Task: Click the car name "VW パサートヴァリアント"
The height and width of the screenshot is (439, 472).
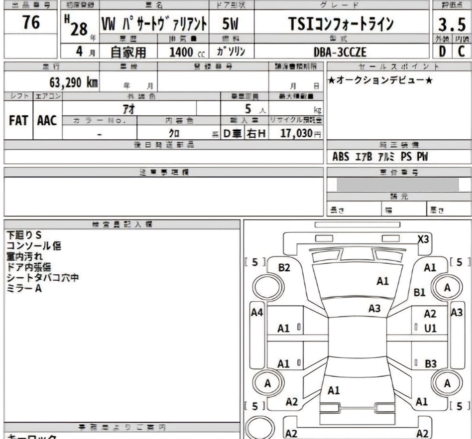Action: click(154, 24)
